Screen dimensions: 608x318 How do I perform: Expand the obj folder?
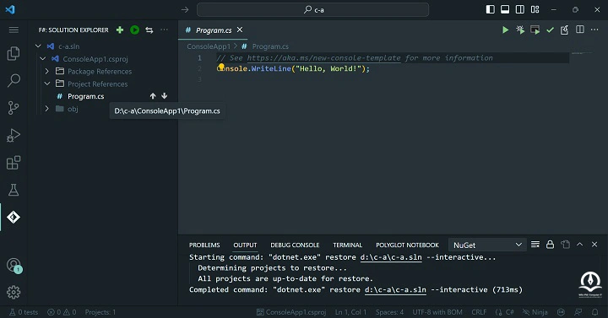(47, 109)
